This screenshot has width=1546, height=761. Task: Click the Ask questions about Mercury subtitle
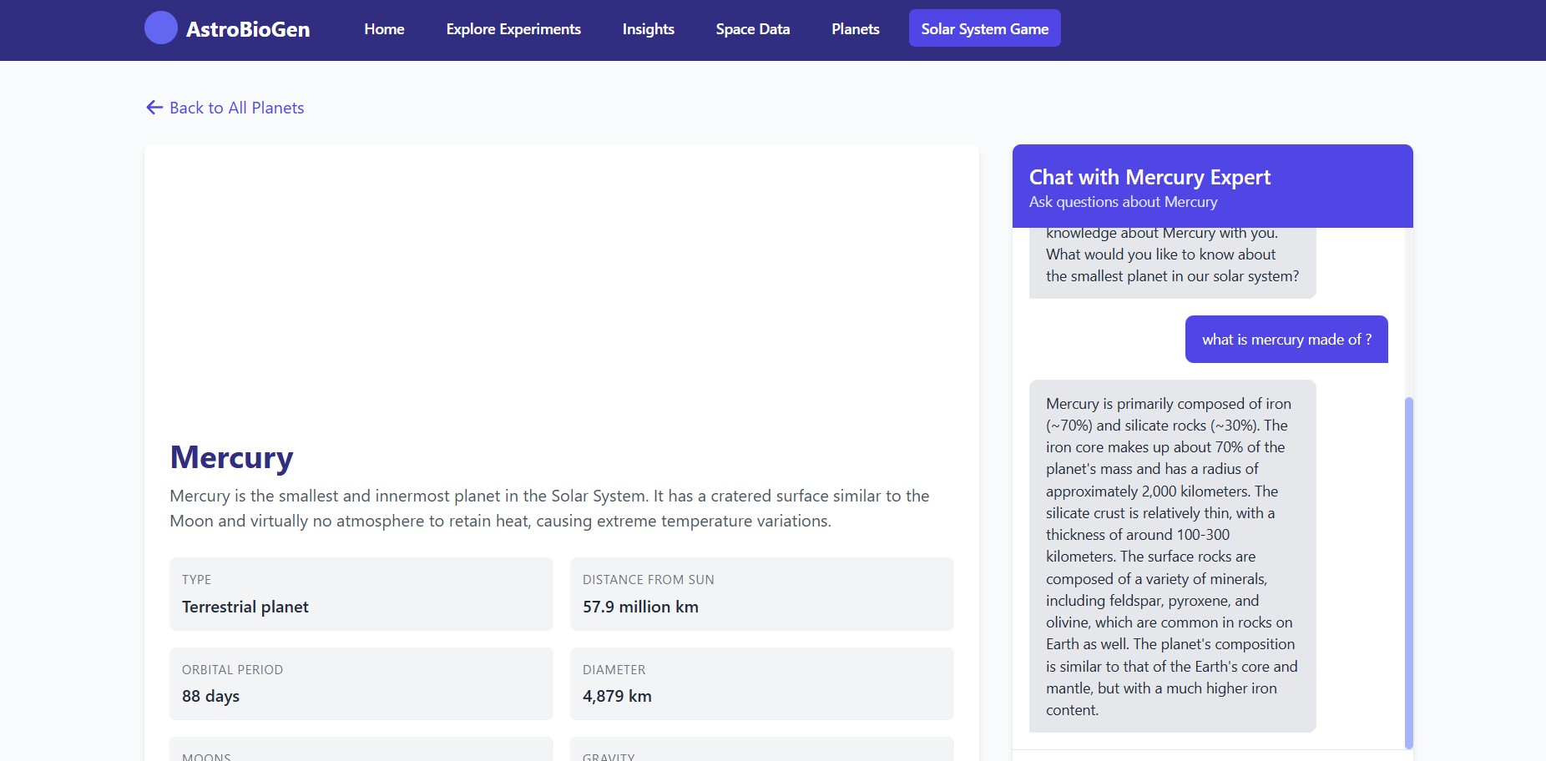click(1123, 202)
